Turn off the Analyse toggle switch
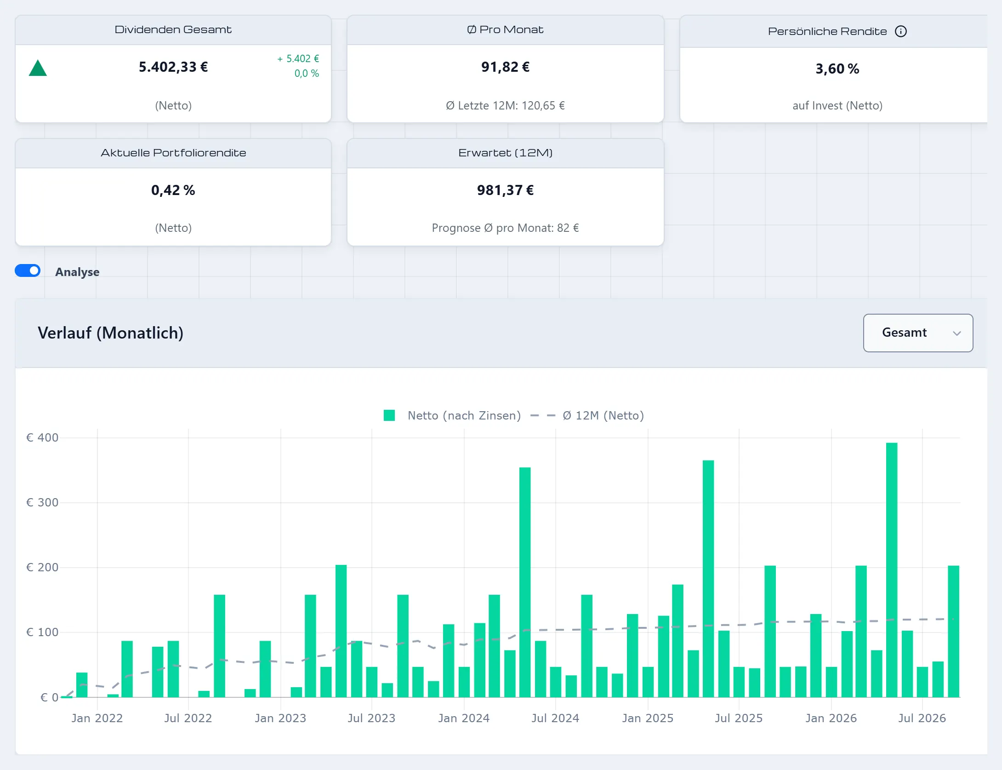1002x770 pixels. (x=28, y=271)
